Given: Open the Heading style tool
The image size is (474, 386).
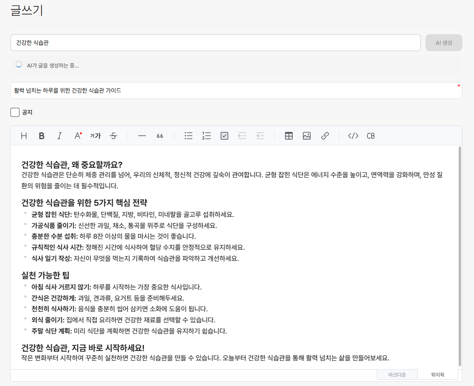Looking at the screenshot, I should coord(24,136).
